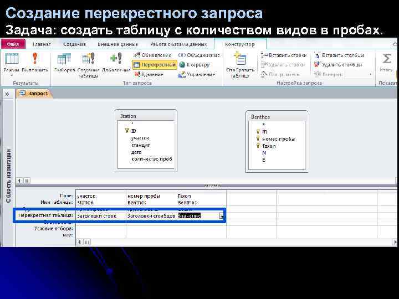
Task: Open the Файл tab
Action: (x=13, y=44)
